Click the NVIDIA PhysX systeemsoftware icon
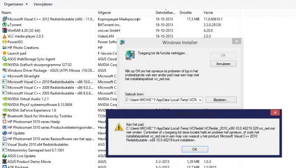The image size is (296, 168). pyautogui.click(x=4, y=105)
